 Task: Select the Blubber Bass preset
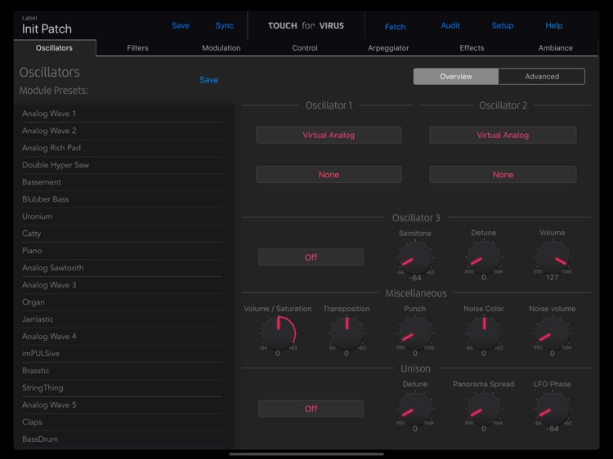[122, 199]
